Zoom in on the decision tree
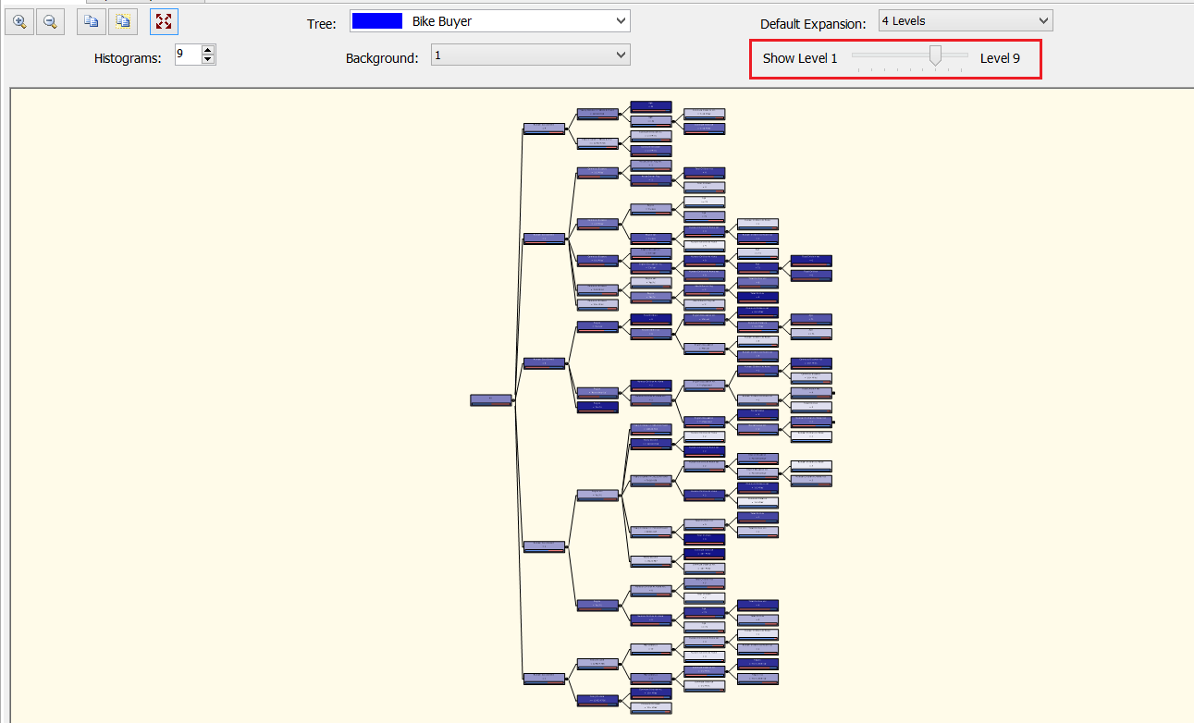The width and height of the screenshot is (1194, 723). [x=19, y=20]
